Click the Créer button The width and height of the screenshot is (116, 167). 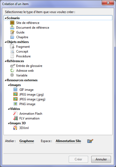(78, 159)
